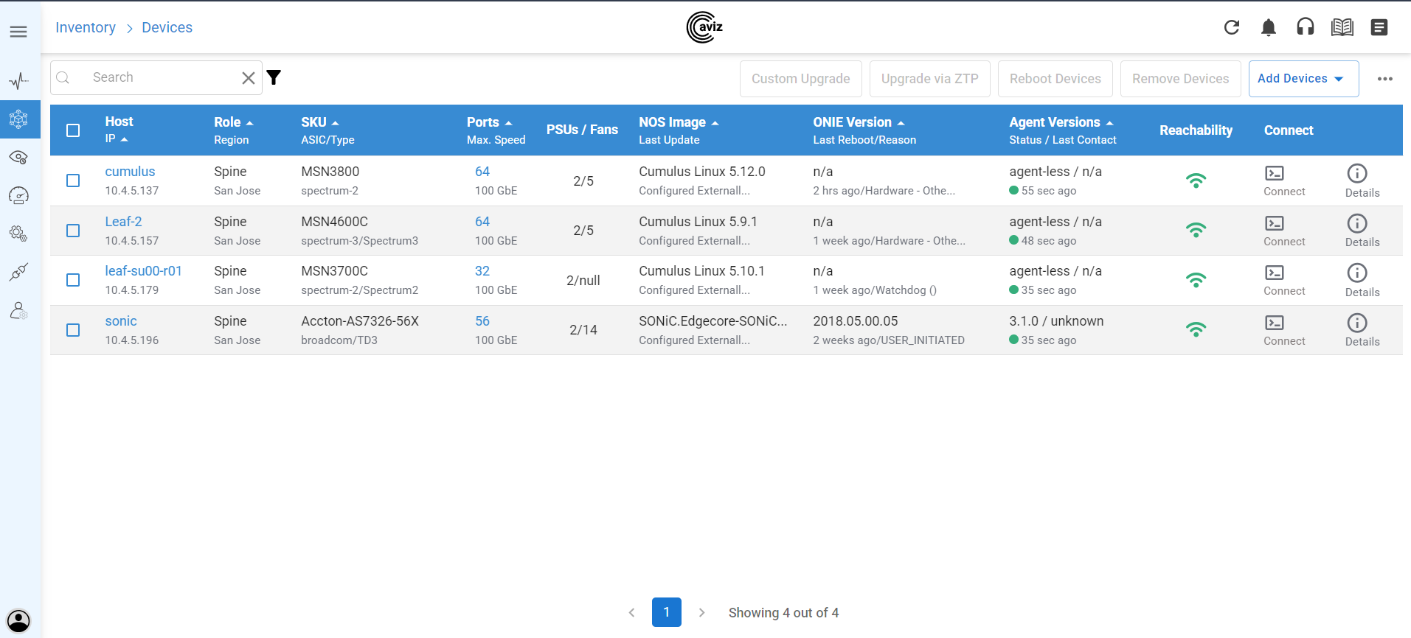The width and height of the screenshot is (1411, 638).
Task: View Details for leaf-su00-r01 device
Action: (x=1362, y=281)
